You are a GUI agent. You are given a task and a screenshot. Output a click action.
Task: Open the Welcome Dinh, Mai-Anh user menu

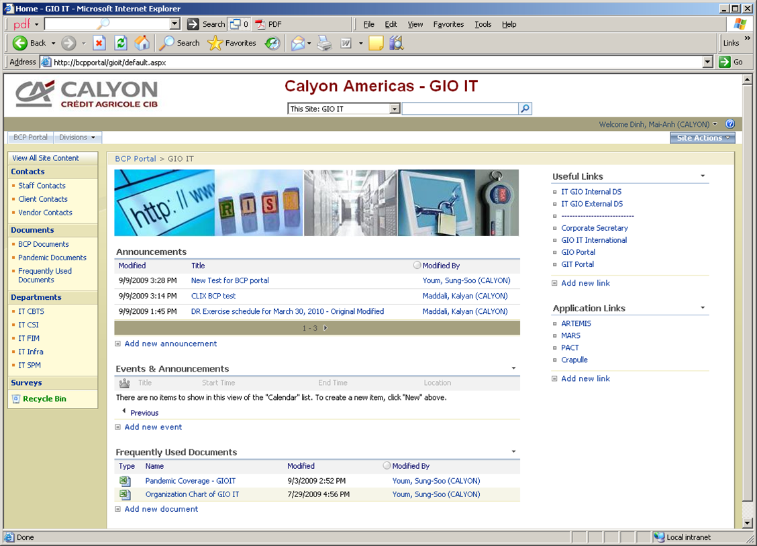click(658, 125)
